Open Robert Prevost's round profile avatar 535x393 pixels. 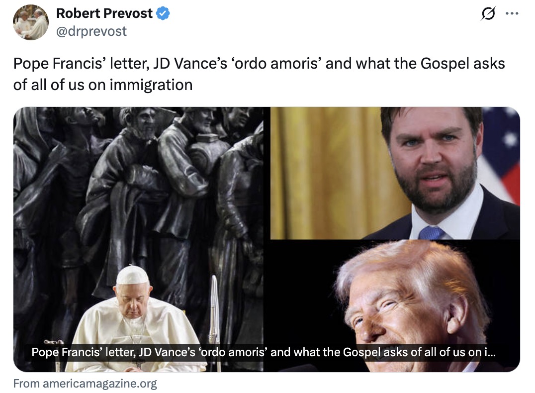[31, 22]
